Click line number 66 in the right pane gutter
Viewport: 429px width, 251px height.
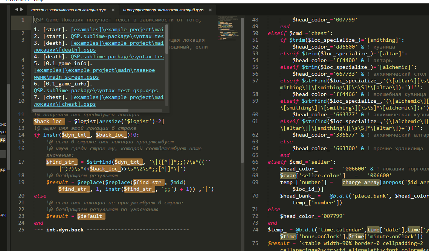pyautogui.click(x=255, y=161)
